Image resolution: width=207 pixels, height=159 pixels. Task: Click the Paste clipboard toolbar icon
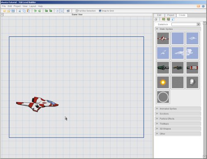(x=29, y=11)
